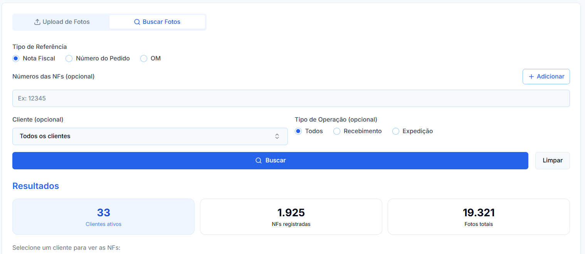Click the Adicionar button
This screenshot has width=585, height=254.
tap(546, 77)
